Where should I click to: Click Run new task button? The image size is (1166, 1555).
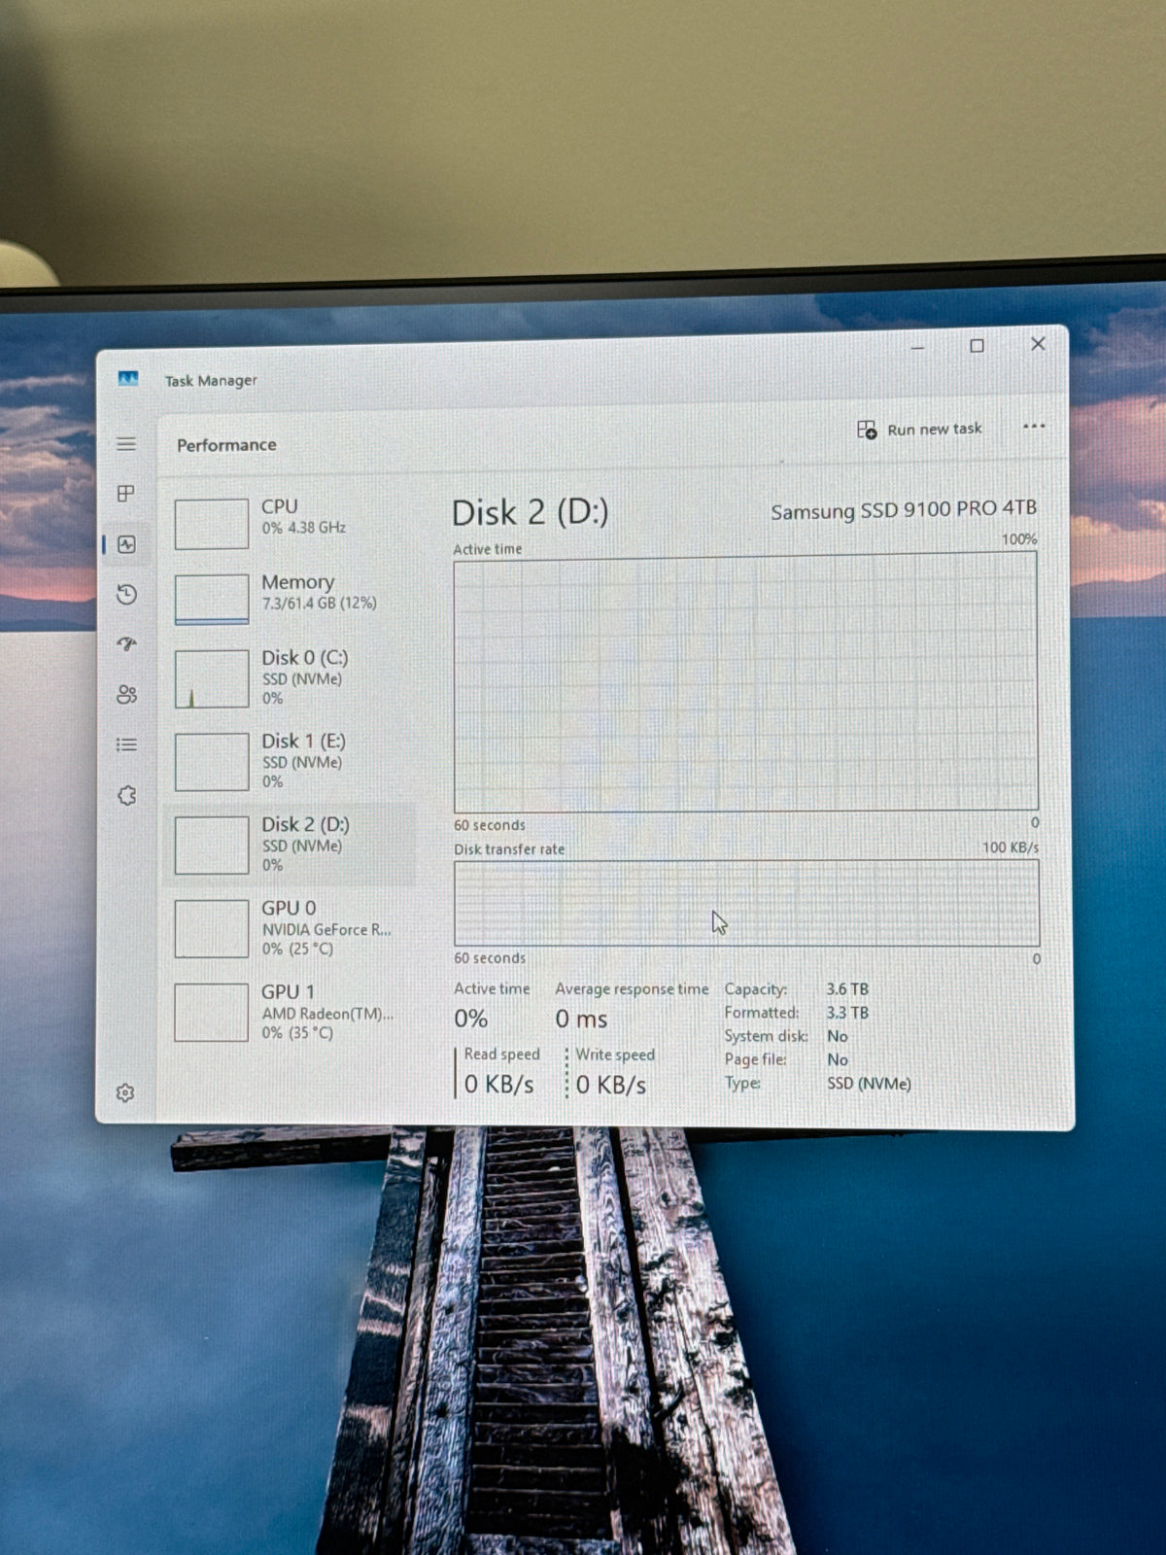919,430
